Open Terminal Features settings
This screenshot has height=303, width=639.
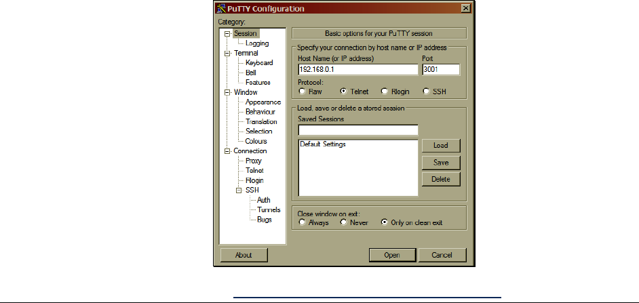[x=258, y=82]
